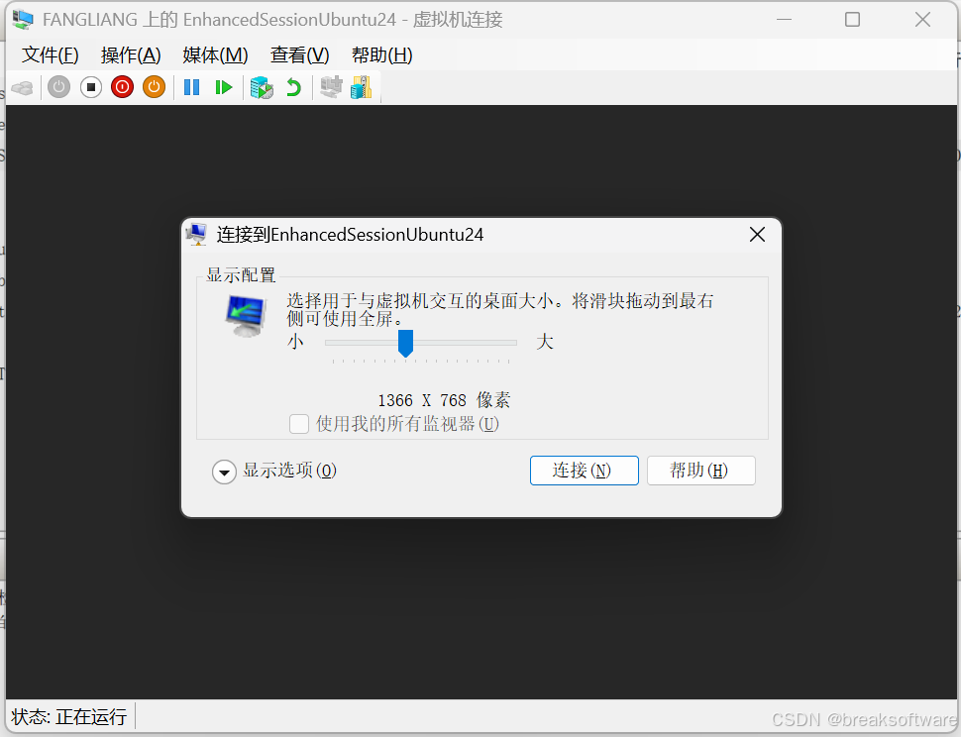Image resolution: width=961 pixels, height=737 pixels.
Task: Click the dialog title bar computer icon
Action: tap(197, 234)
